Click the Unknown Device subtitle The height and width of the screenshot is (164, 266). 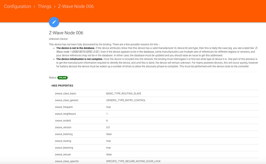(58, 39)
